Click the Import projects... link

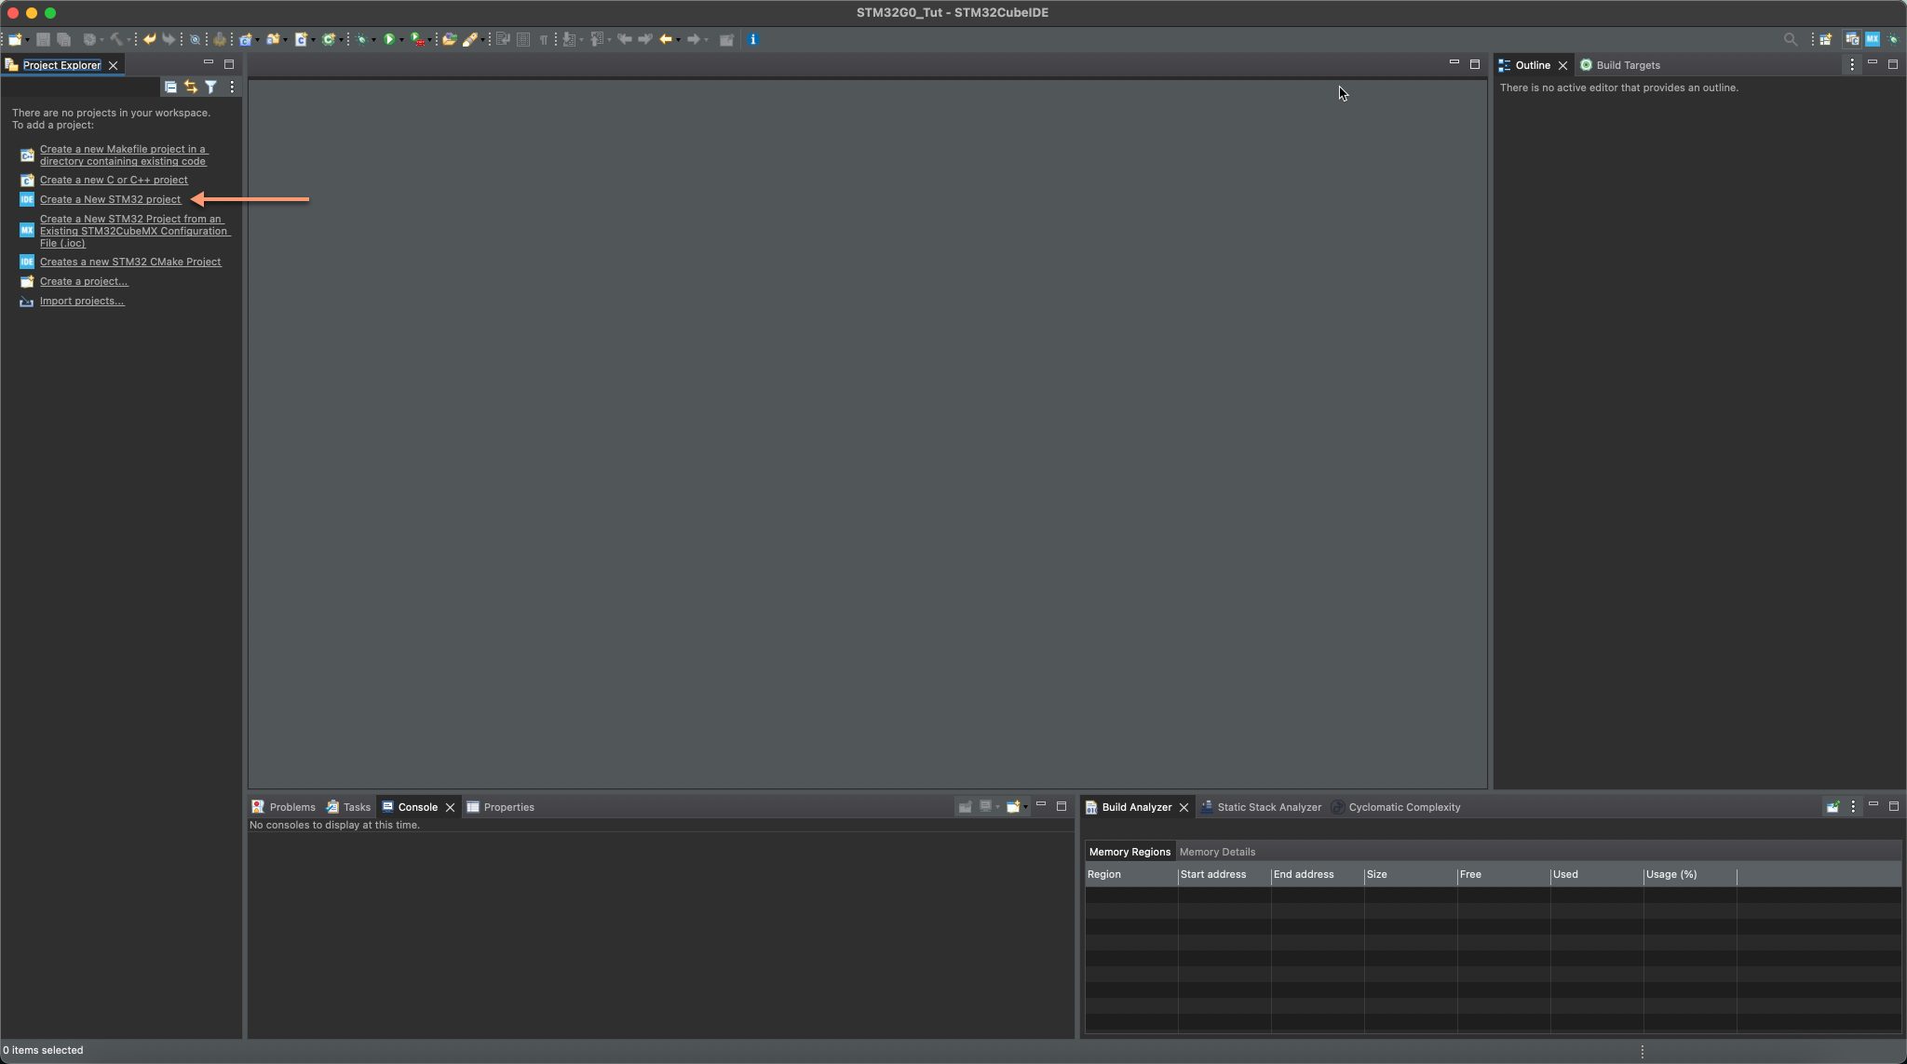point(82,301)
